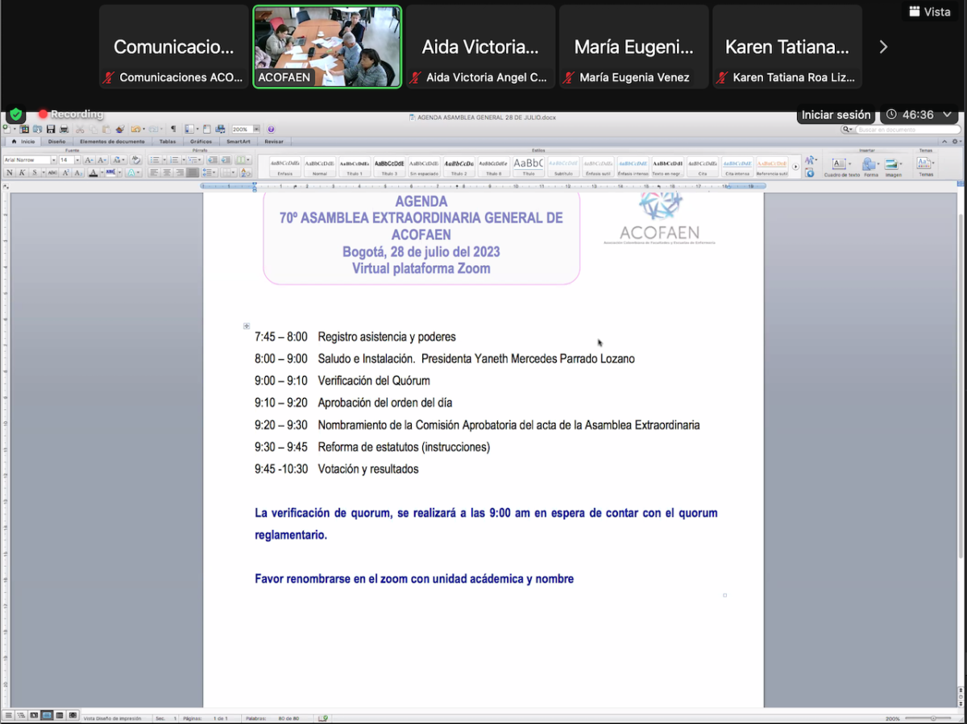Toggle bold formatting (N button)

tap(10, 172)
